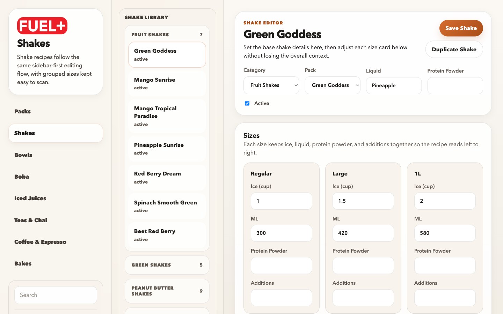The height and width of the screenshot is (314, 503).
Task: Collapse the Fruit Shakes group
Action: 167,35
